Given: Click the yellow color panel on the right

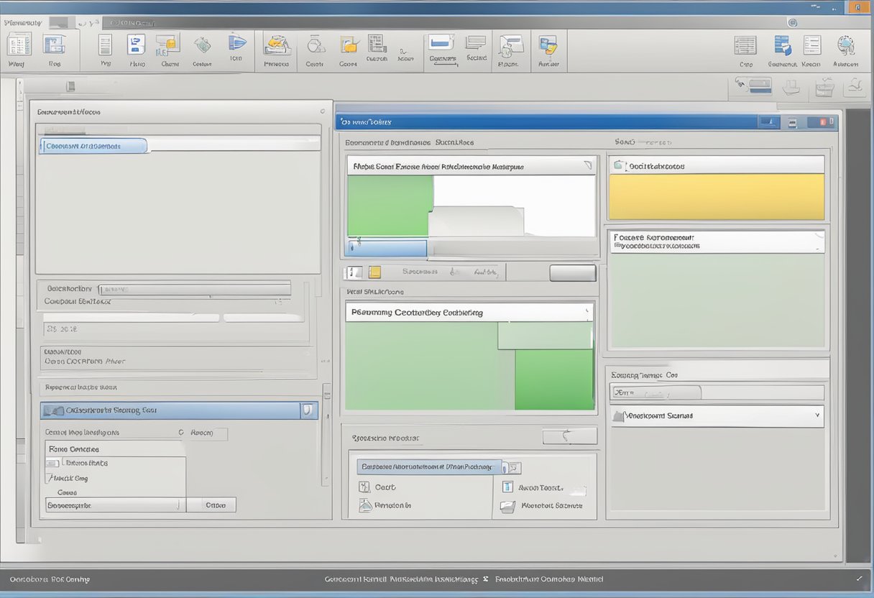Looking at the screenshot, I should pos(716,196).
